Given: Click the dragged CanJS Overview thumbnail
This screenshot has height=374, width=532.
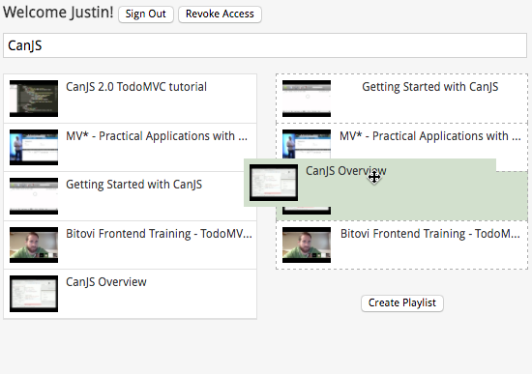Looking at the screenshot, I should click(x=274, y=183).
